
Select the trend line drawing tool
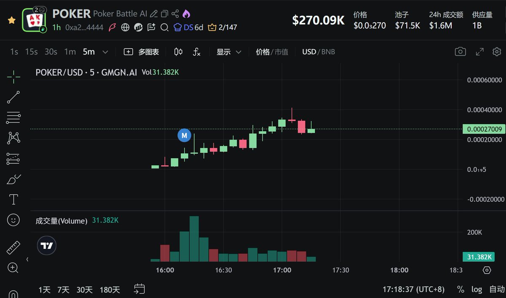13,97
